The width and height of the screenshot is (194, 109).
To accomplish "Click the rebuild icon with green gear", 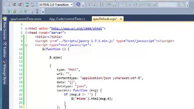I will point(14,12).
